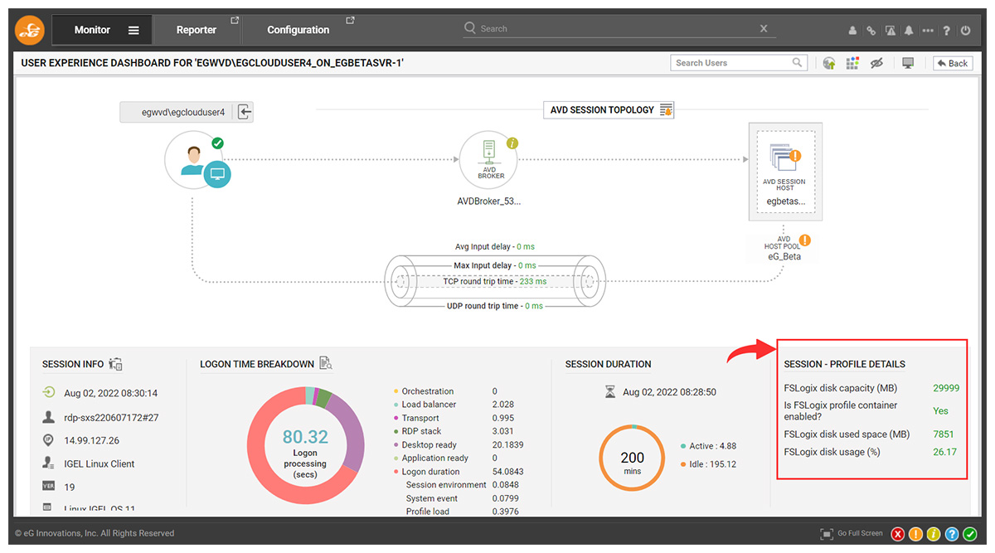This screenshot has width=995, height=553.
Task: Select the AVD Session Host node
Action: pos(785,172)
